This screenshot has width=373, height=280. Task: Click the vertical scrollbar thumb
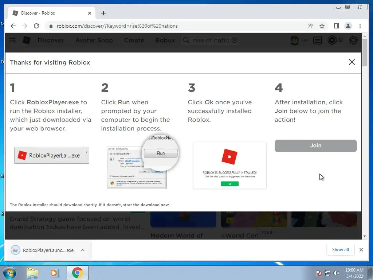[365, 52]
